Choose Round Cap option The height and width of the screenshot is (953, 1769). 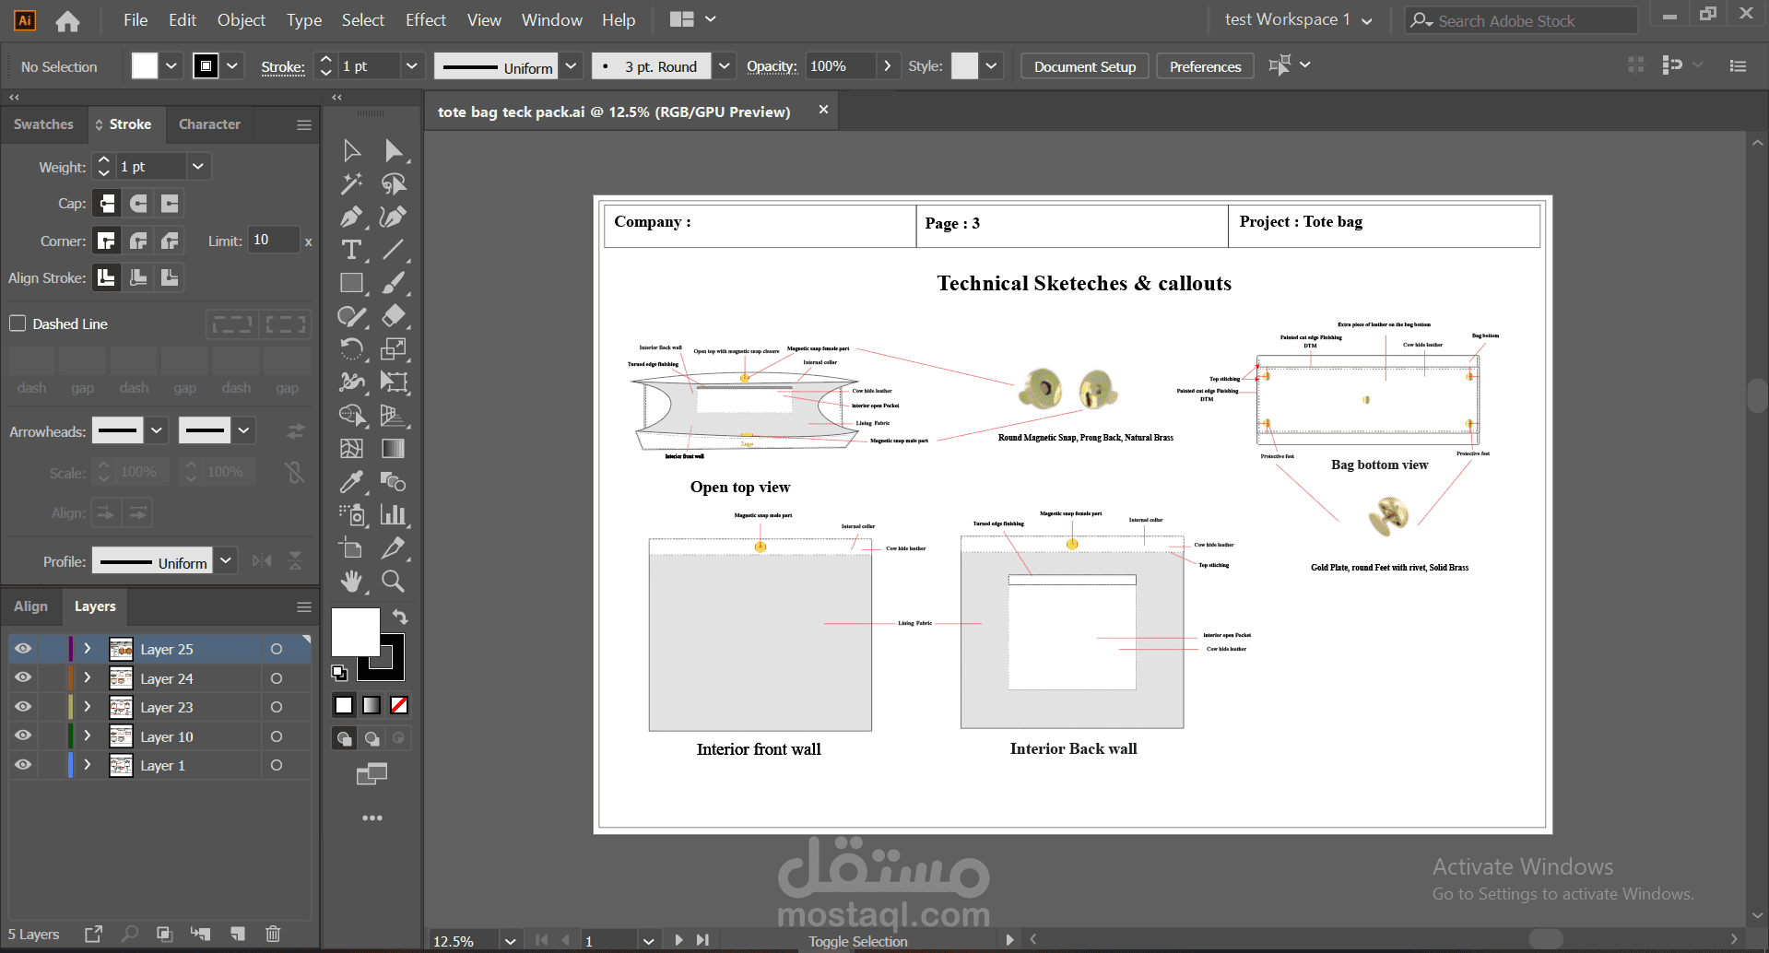coord(138,204)
